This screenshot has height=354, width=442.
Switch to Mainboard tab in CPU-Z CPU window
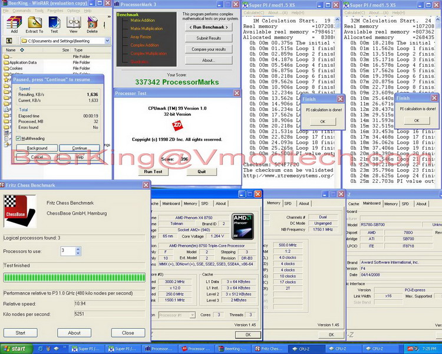pyautogui.click(x=171, y=204)
